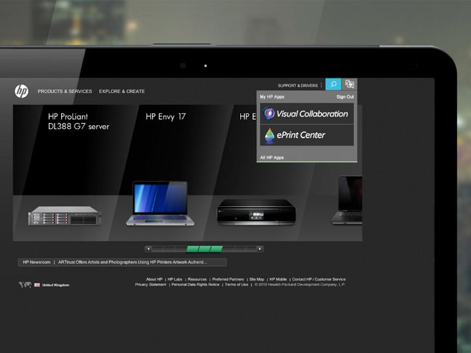Launch ePrint Center app
Screen dimensions: 471x353
click(x=307, y=136)
